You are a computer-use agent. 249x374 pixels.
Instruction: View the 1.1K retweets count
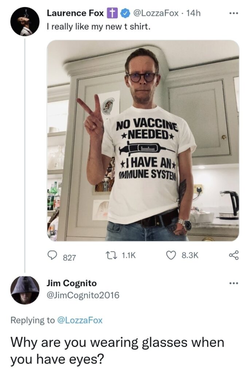[x=129, y=255]
